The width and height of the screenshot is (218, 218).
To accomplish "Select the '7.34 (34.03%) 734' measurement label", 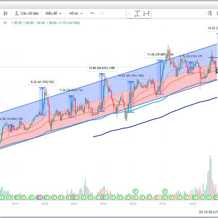I will [x=71, y=90].
